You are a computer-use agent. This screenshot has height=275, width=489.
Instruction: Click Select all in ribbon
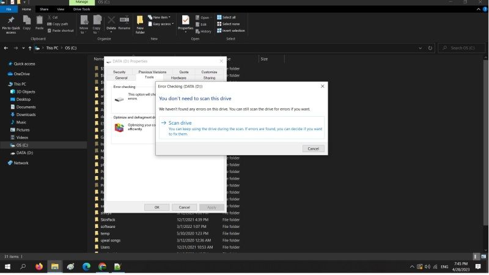coord(226,18)
